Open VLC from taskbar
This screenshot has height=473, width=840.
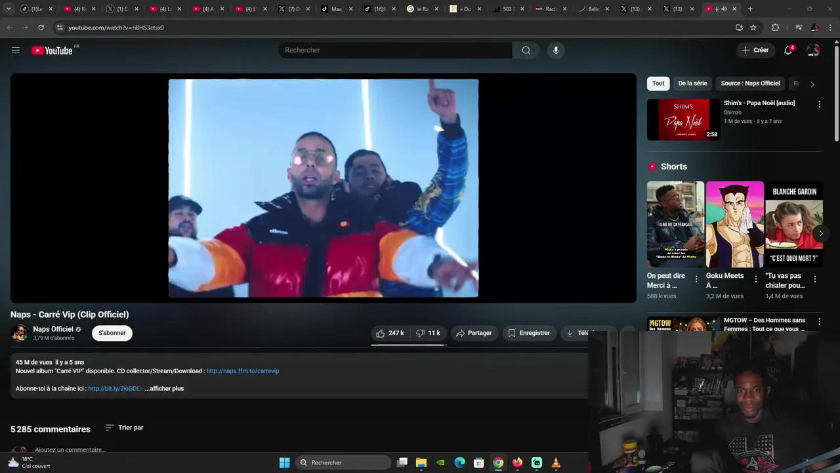pyautogui.click(x=556, y=462)
